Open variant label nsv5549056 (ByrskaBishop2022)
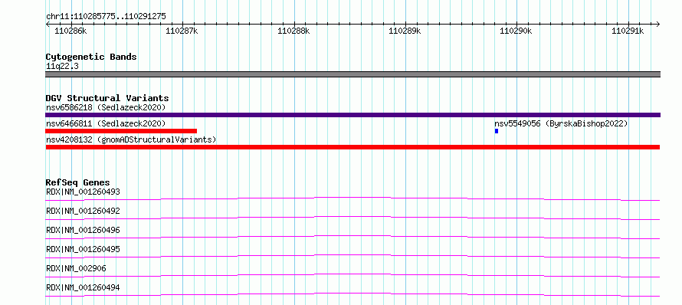This screenshot has width=682, height=305. [x=561, y=123]
